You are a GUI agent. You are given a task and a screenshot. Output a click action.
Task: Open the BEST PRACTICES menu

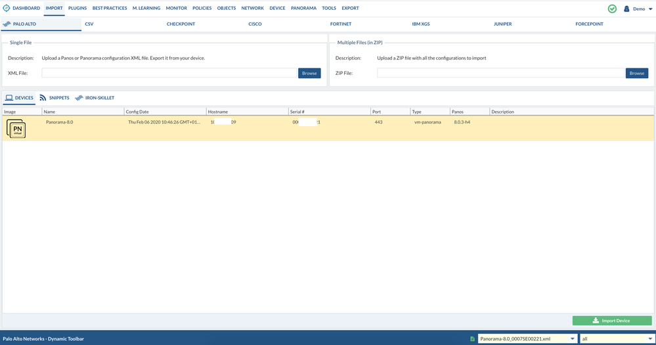point(110,8)
